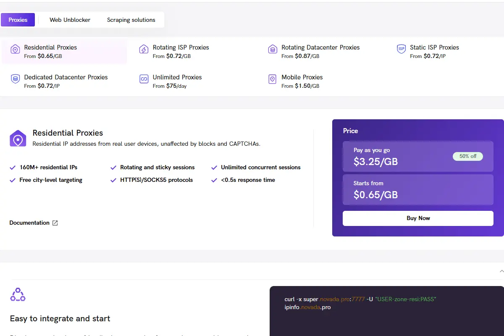Image resolution: width=504 pixels, height=336 pixels.
Task: Click the Buy Now button
Action: click(x=418, y=218)
